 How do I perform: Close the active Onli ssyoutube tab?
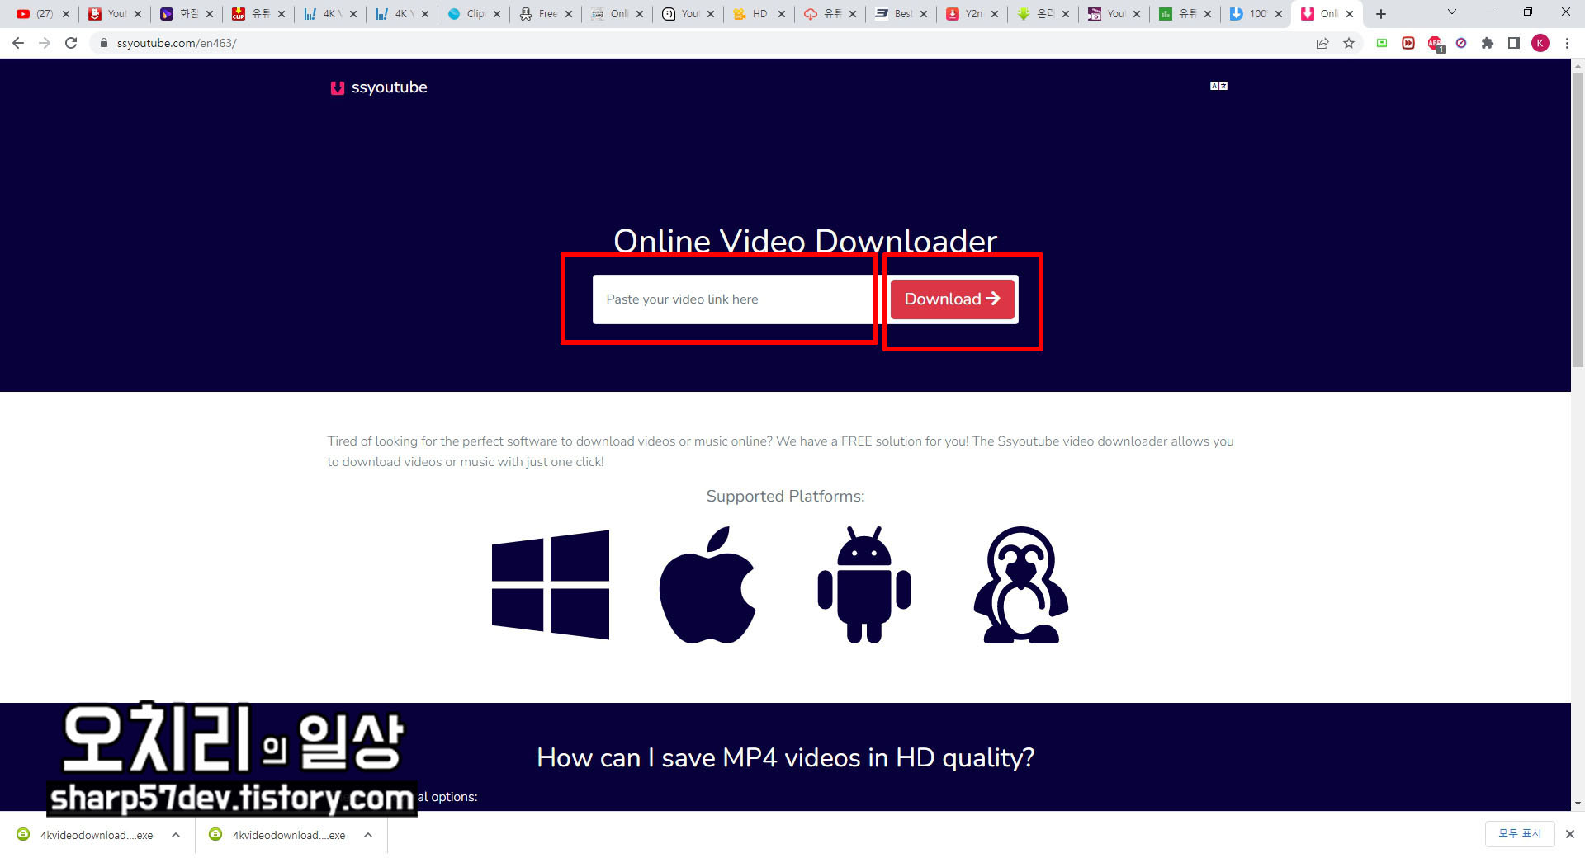point(1350,14)
